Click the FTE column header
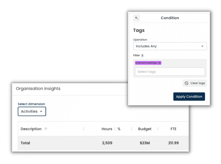Screen dimensions: 221x164 point(173,129)
